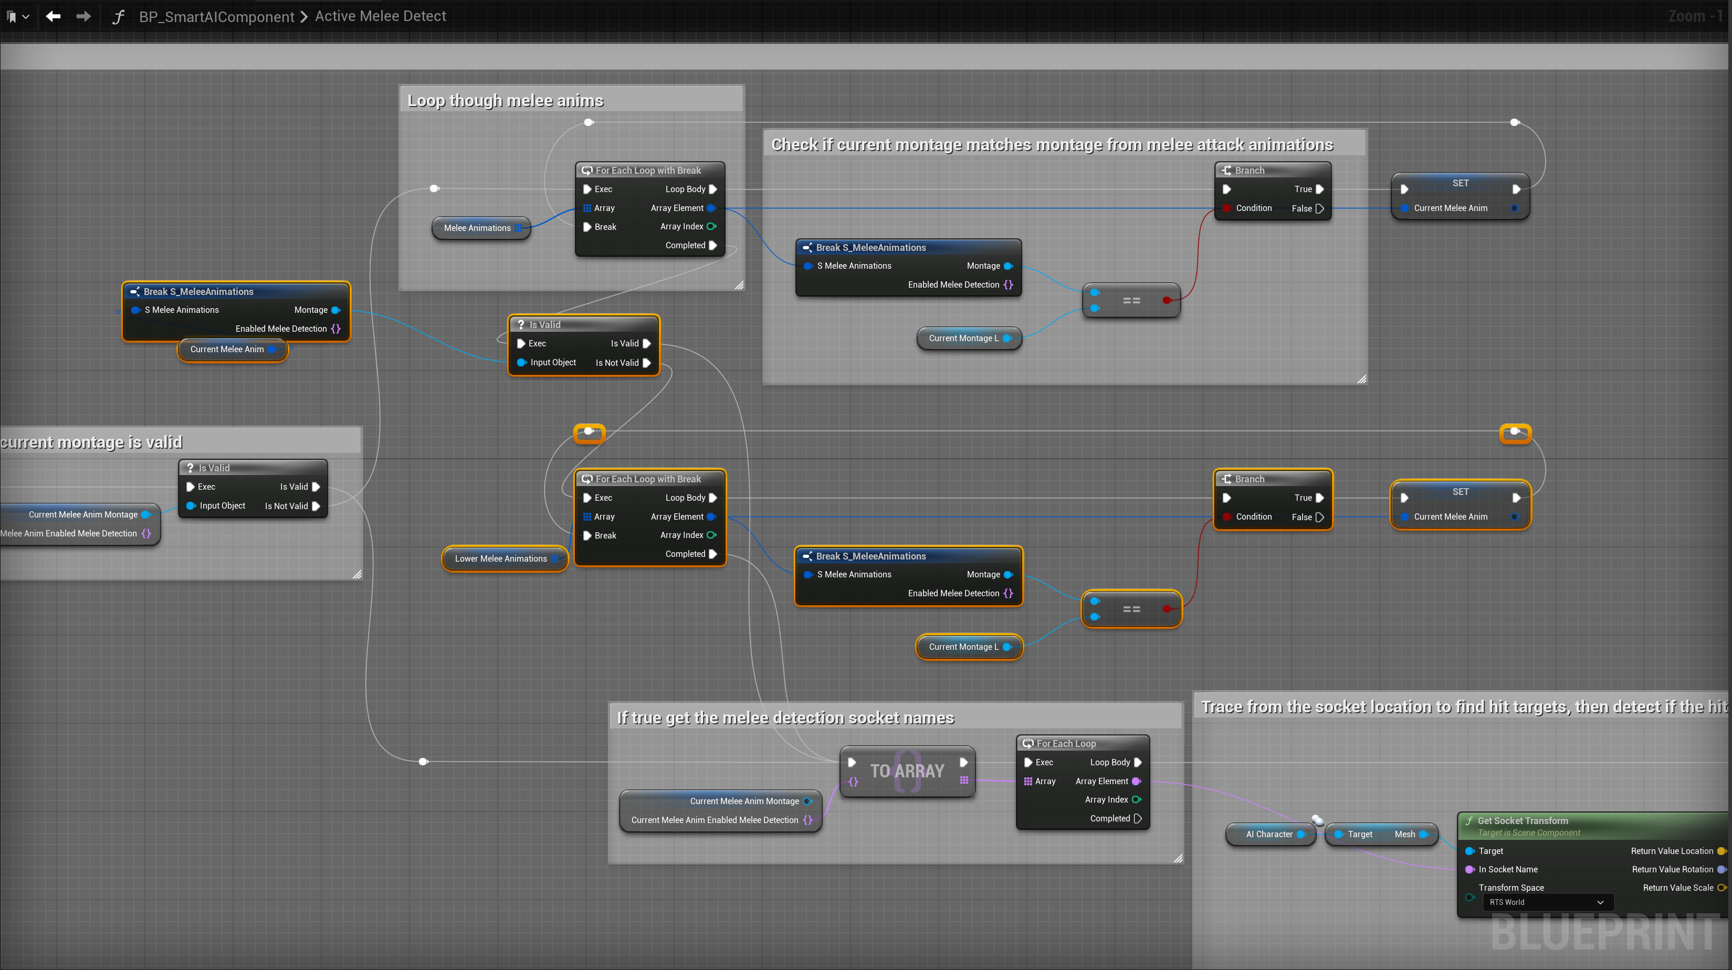The width and height of the screenshot is (1732, 970).
Task: Click the TO ARRAY node
Action: click(907, 771)
